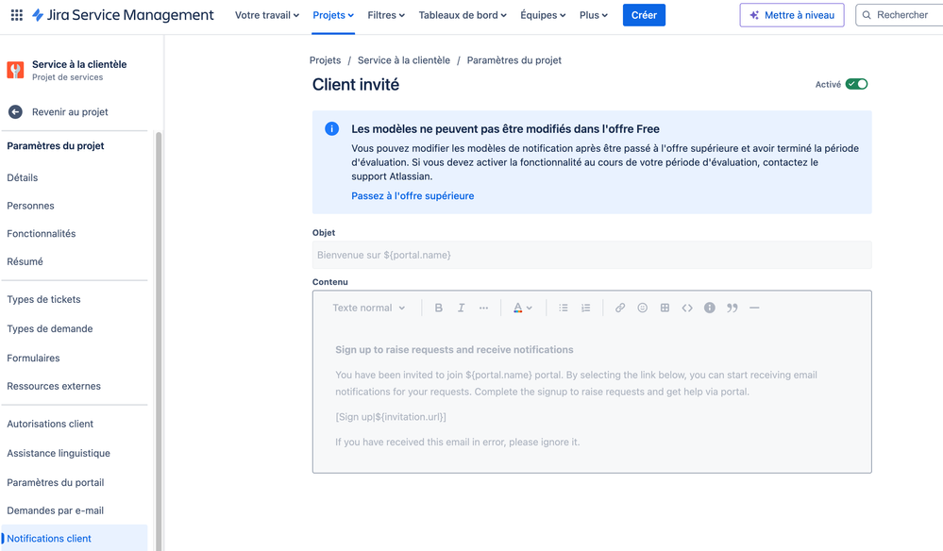943x551 pixels.
Task: Insert a bullet list
Action: coord(563,308)
